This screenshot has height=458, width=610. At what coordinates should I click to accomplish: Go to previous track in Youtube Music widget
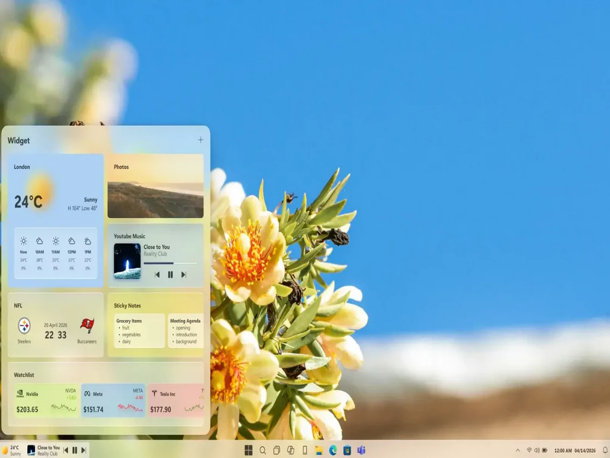(x=157, y=275)
